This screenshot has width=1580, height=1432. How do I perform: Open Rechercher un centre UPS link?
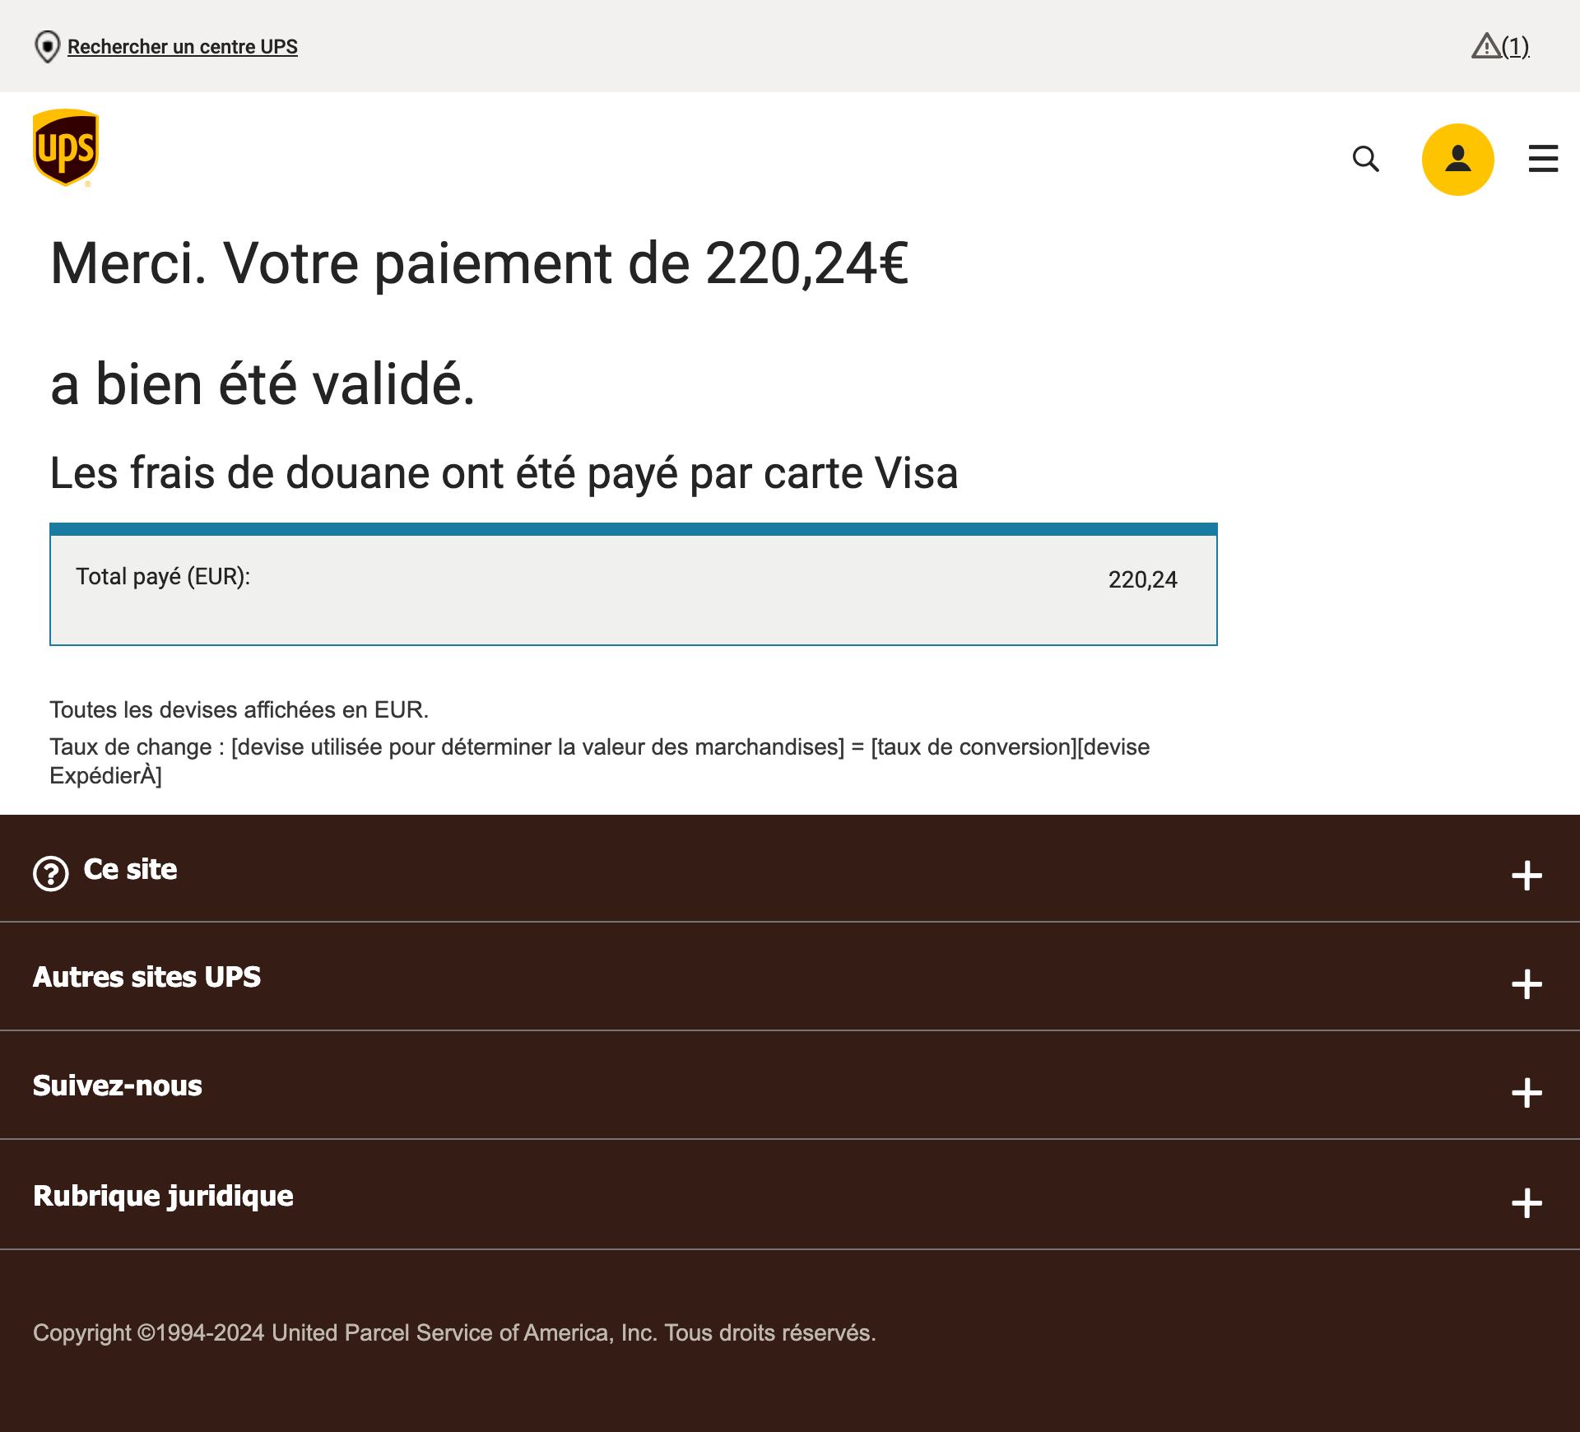tap(183, 47)
